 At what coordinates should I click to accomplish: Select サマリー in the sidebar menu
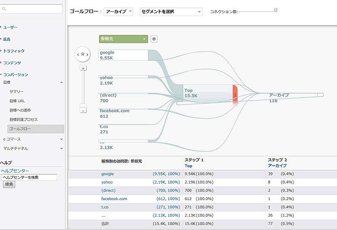[x=17, y=91]
